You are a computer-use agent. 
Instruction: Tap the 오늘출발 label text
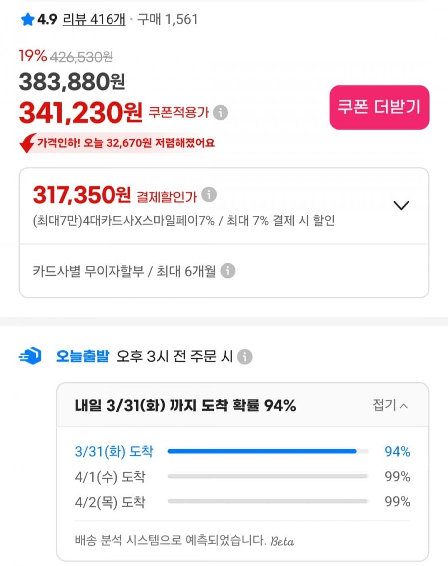click(x=83, y=357)
